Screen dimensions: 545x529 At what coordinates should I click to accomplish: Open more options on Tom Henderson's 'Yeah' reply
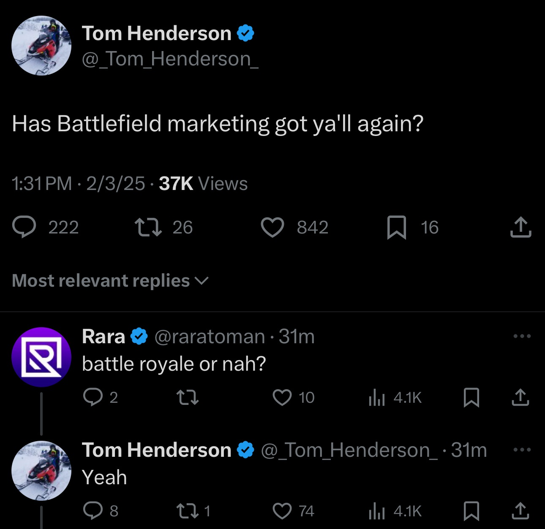[x=523, y=450]
